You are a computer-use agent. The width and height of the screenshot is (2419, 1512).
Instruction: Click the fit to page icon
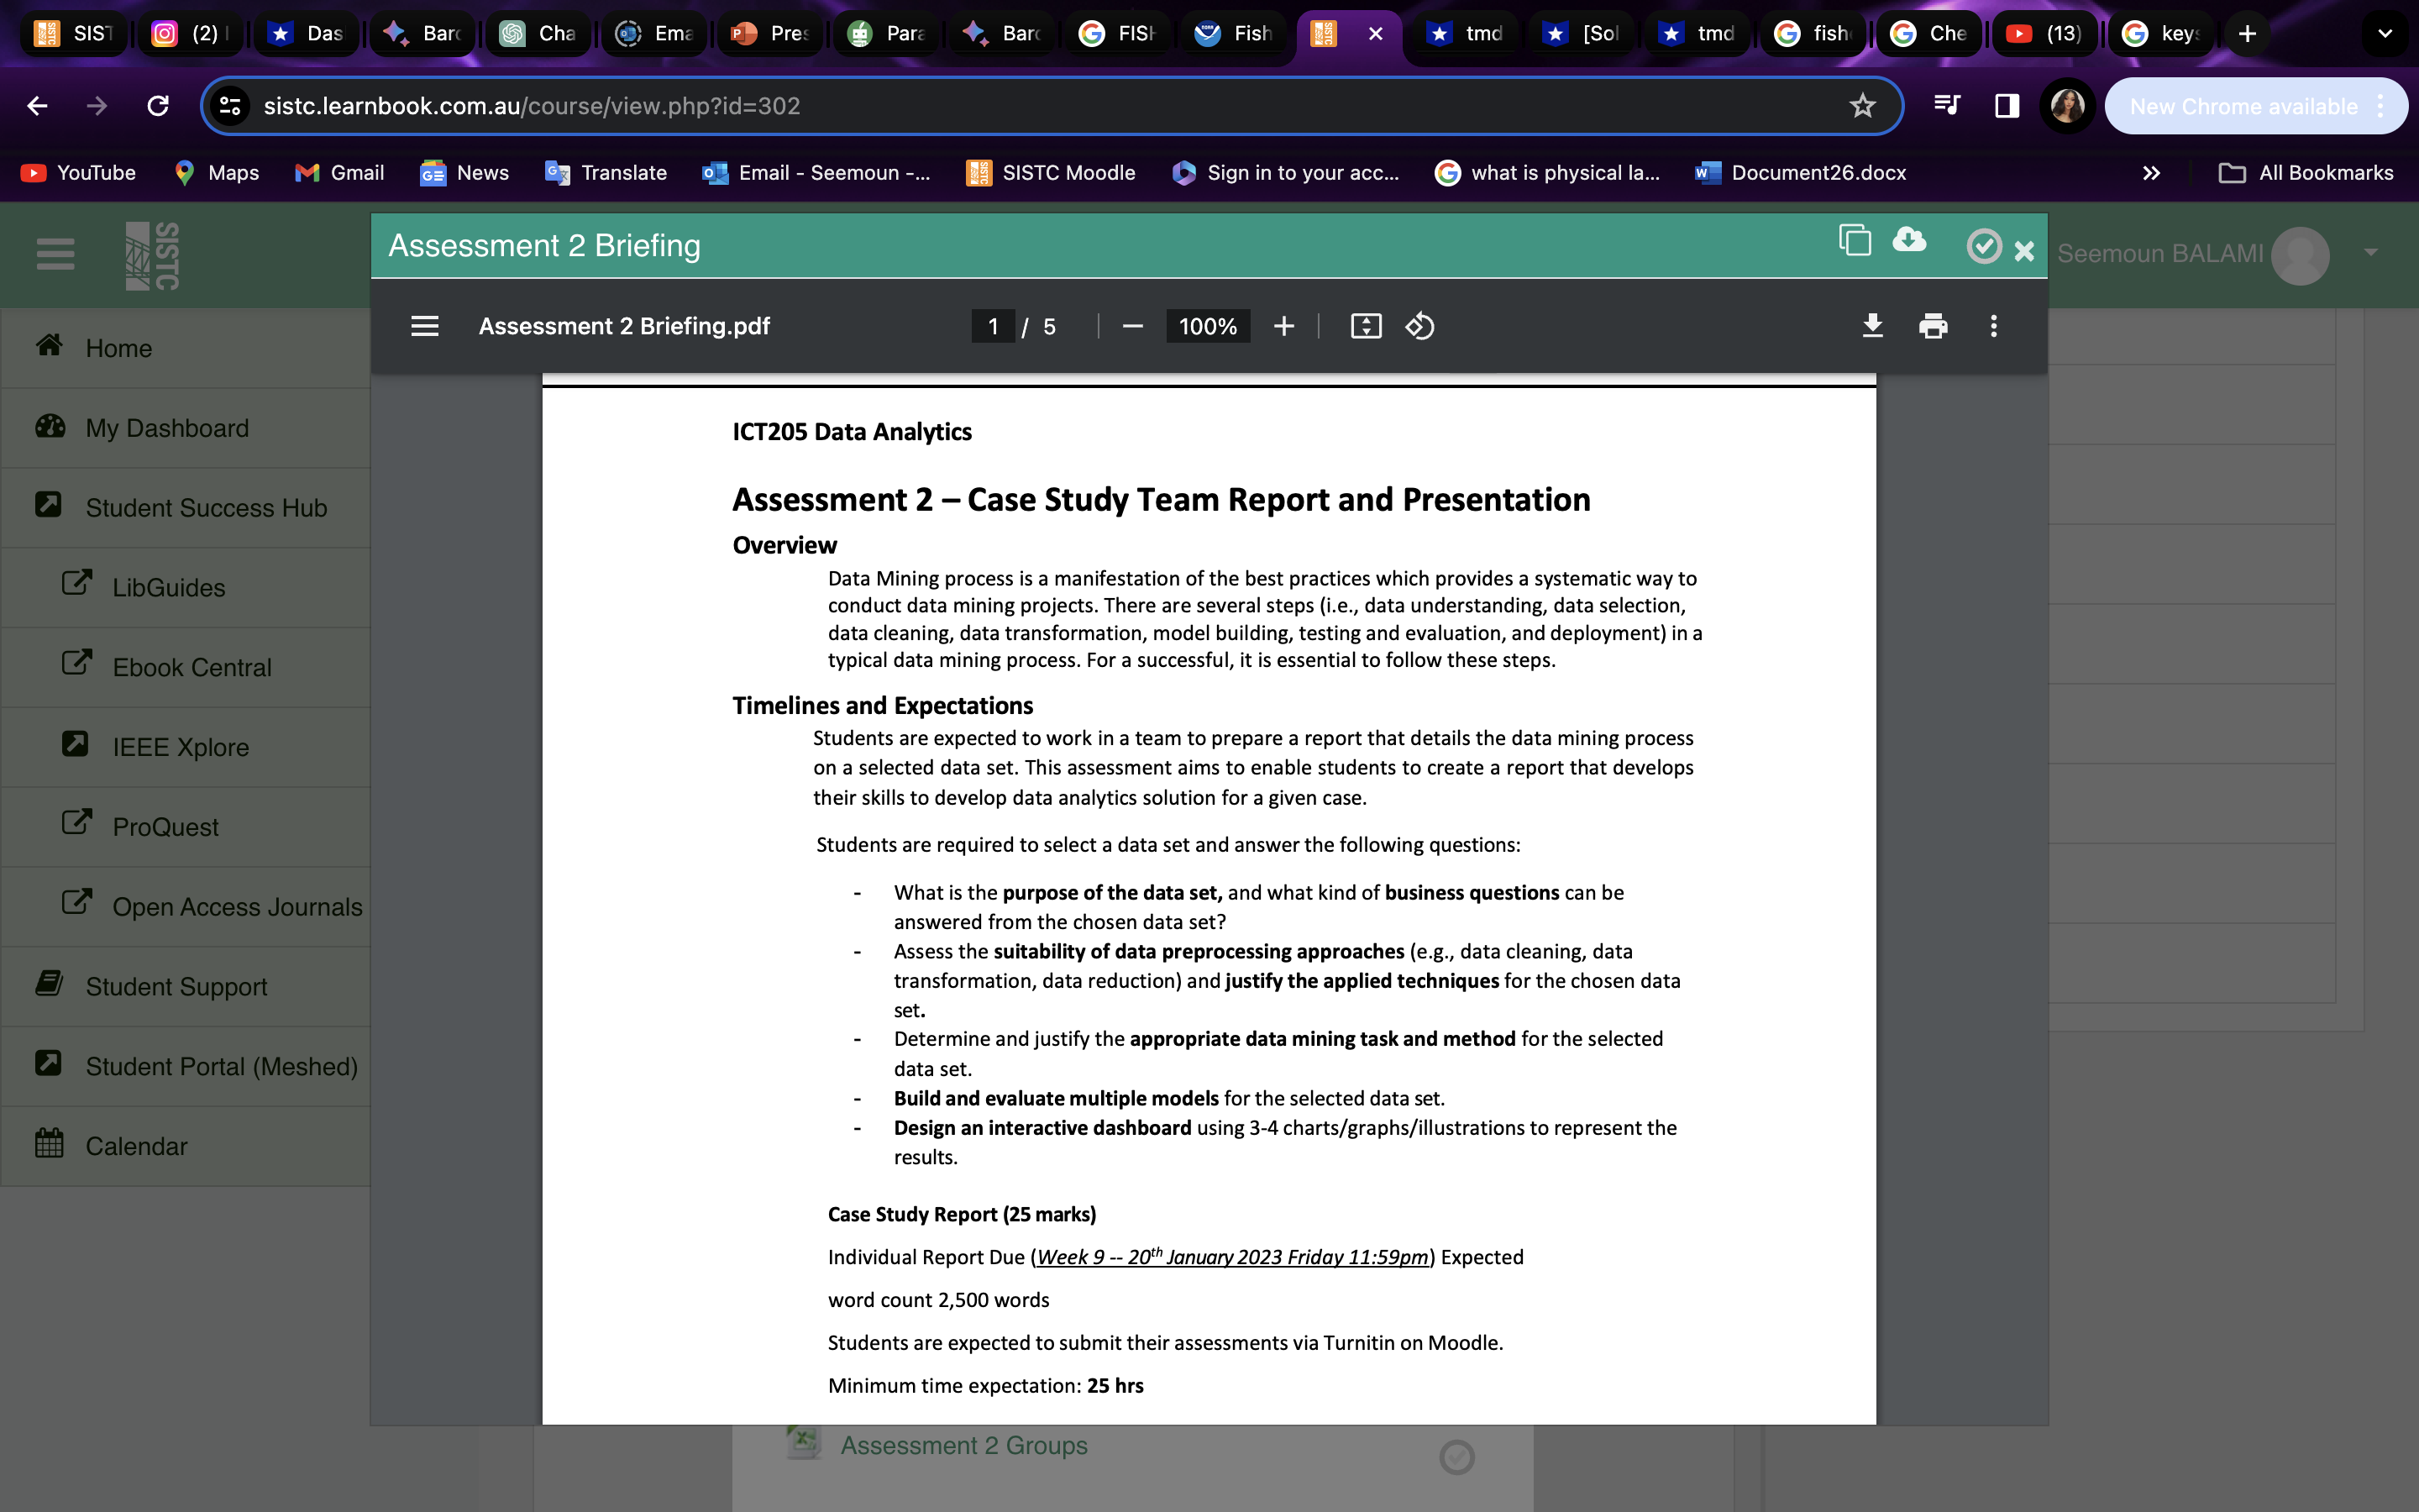click(1366, 326)
